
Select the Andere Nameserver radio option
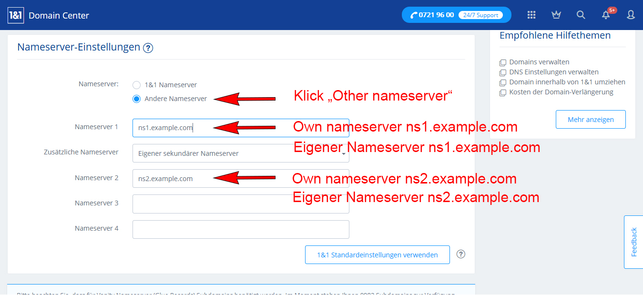tap(137, 99)
